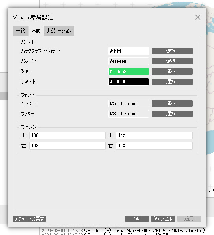Select header font via ヘッダー 選択 button

[172, 103]
